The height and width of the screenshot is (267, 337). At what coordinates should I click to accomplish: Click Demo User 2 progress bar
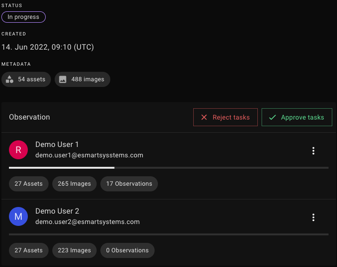tap(169, 234)
